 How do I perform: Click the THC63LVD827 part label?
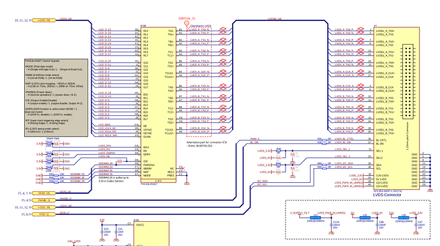[149, 184]
